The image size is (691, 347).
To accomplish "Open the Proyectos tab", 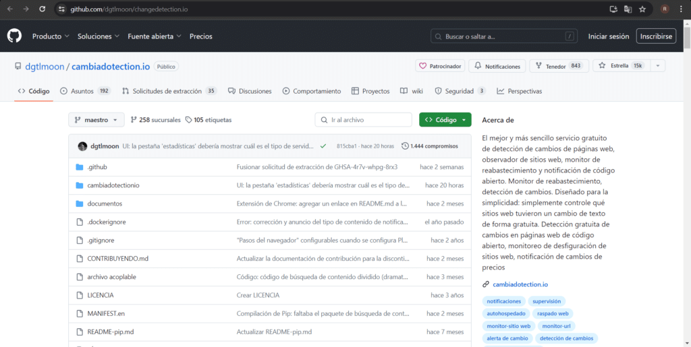I will coord(370,91).
